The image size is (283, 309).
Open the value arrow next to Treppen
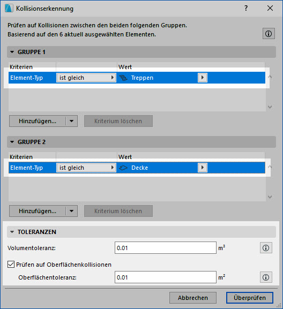click(203, 78)
